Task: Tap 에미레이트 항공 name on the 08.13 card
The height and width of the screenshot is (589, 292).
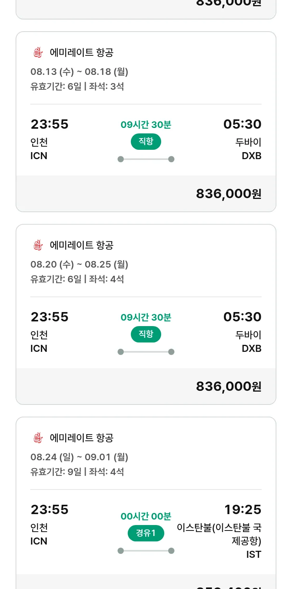Action: coord(82,53)
